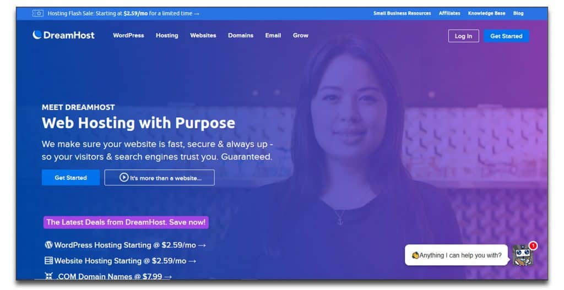Image resolution: width=564 pixels, height=290 pixels.
Task: Click the flash sale ticket star icon
Action: pos(38,13)
